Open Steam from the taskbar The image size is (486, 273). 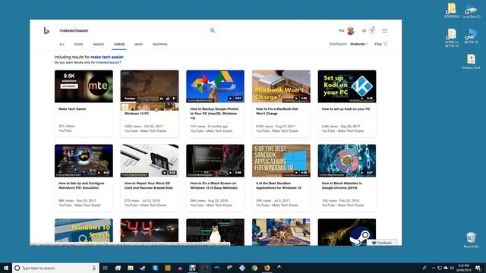pos(143,268)
